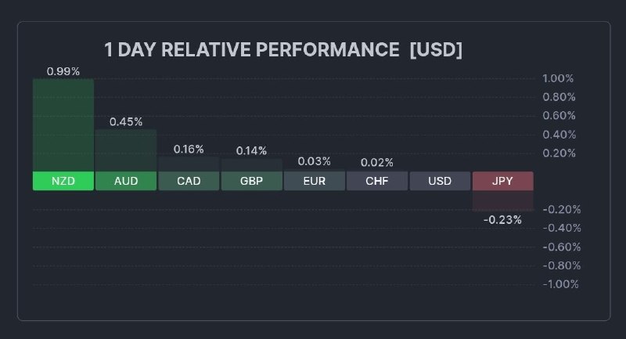Click the tall green NZD performance bar

[x=63, y=125]
